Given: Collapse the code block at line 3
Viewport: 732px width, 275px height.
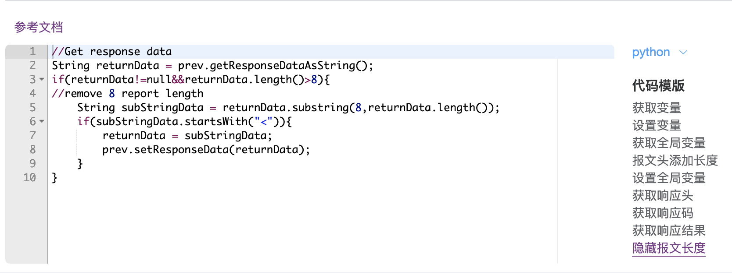Looking at the screenshot, I should 41,80.
